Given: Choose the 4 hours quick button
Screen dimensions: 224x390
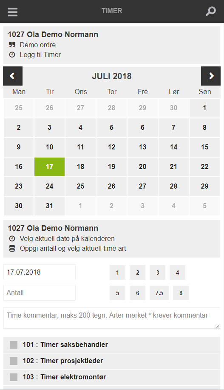Looking at the screenshot, I should [177, 272].
